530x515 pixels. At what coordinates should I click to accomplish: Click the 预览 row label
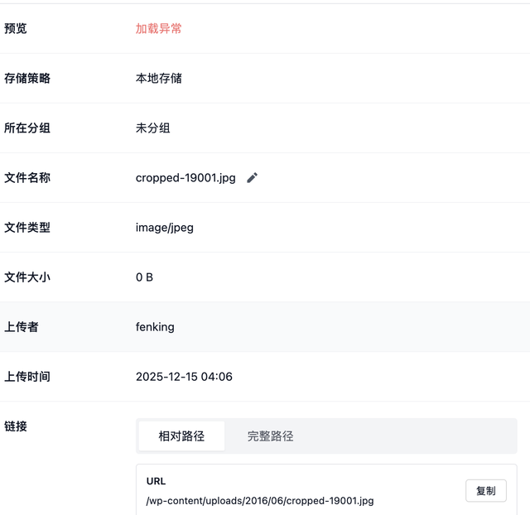coord(16,28)
